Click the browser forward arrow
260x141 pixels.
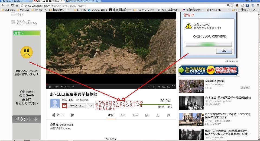click(8, 5)
